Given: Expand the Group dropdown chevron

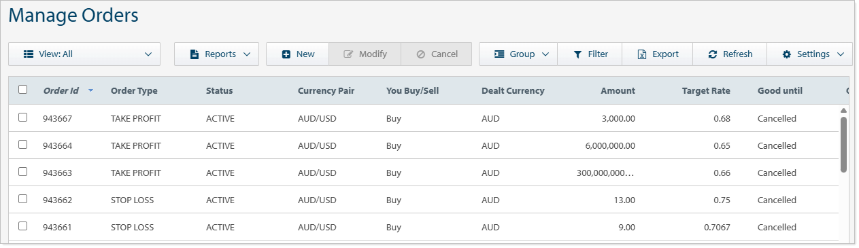Looking at the screenshot, I should pyautogui.click(x=545, y=54).
